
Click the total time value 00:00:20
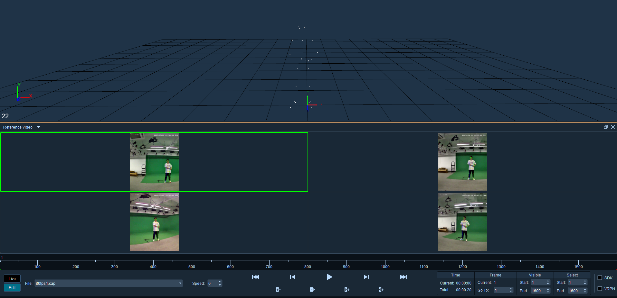tap(463, 290)
